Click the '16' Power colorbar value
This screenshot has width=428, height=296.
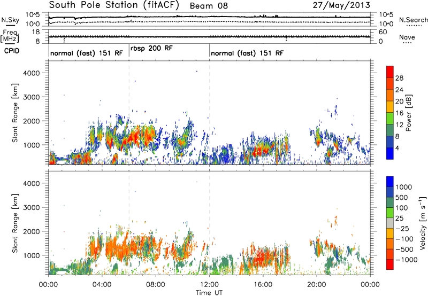[x=399, y=113]
